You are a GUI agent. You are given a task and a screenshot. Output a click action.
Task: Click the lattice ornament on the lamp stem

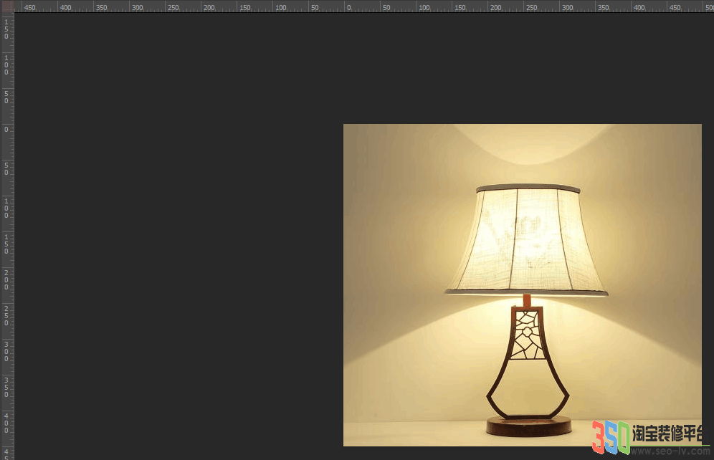[x=527, y=335]
